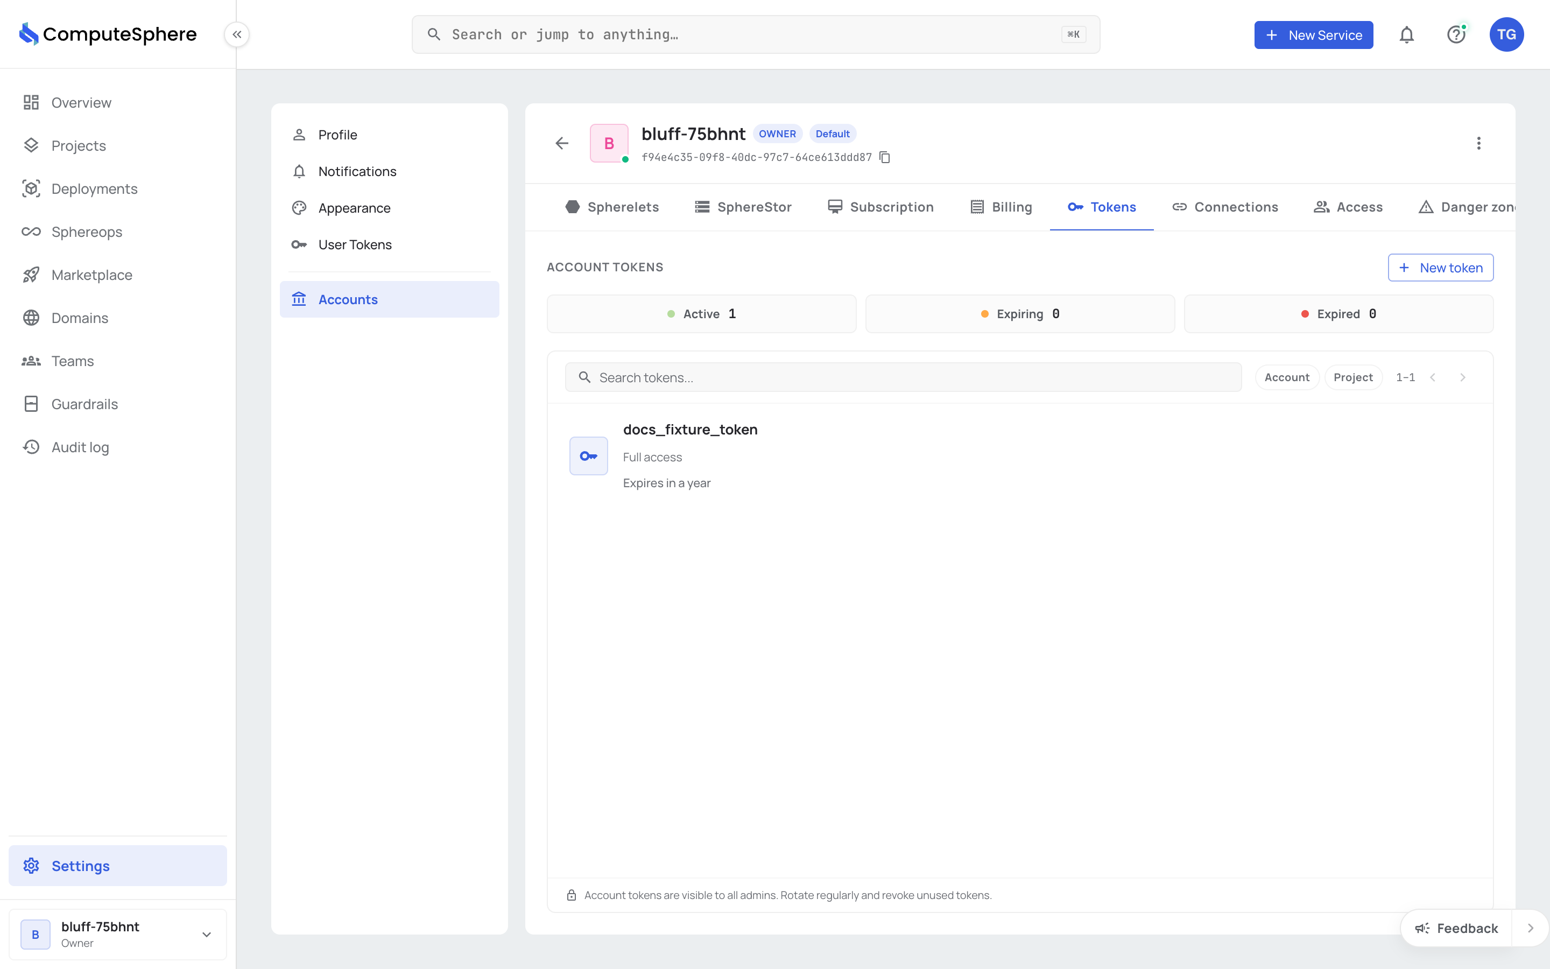
Task: Open the notifications bell in header
Action: pos(1406,34)
